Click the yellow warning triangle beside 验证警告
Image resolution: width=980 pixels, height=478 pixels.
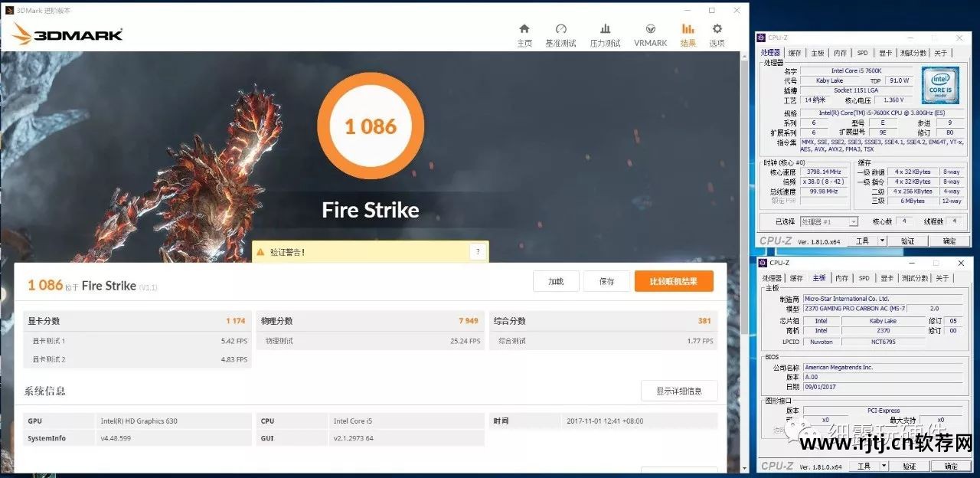(x=260, y=251)
